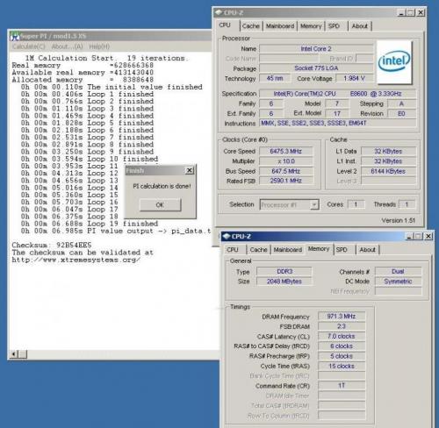
Task: Click the Version 1.51 text in CPU-Z
Action: [x=399, y=220]
